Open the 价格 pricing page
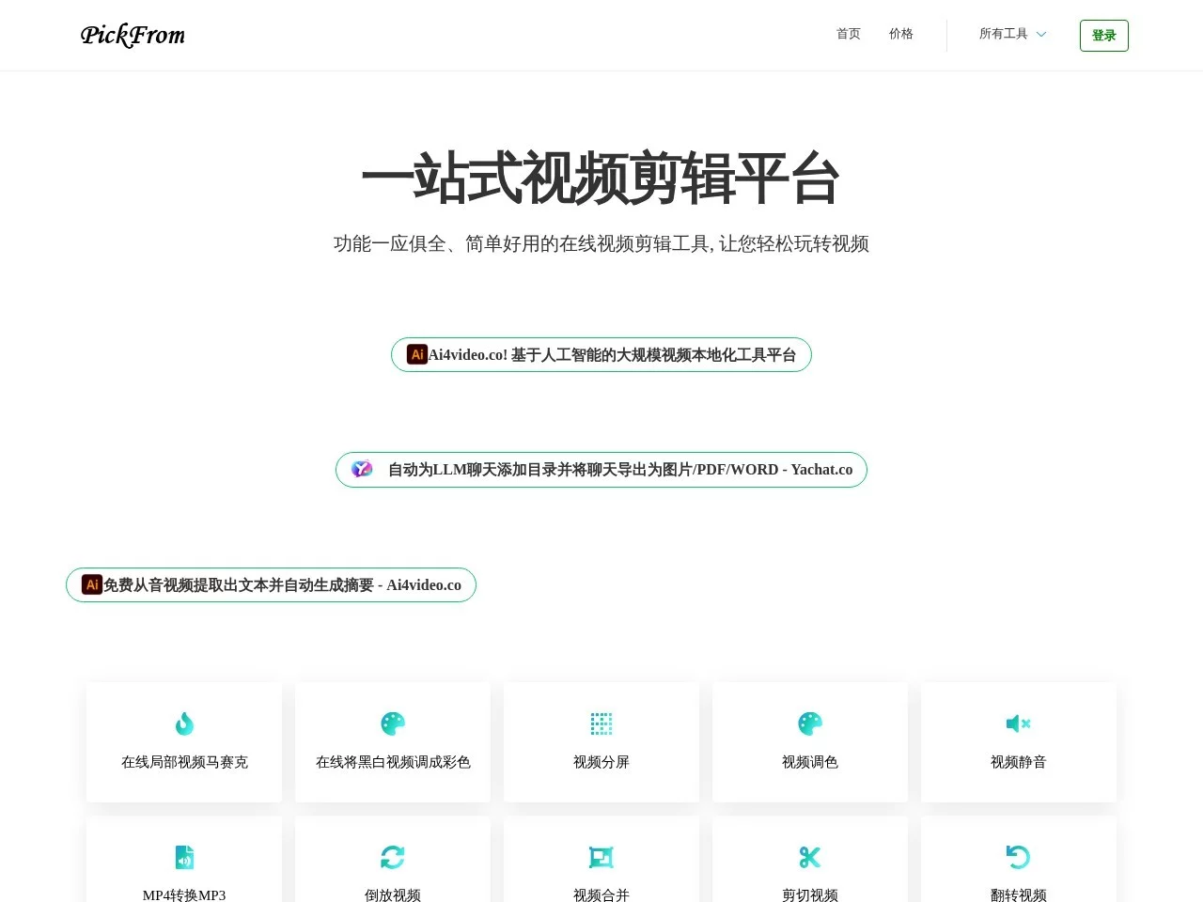 (901, 34)
